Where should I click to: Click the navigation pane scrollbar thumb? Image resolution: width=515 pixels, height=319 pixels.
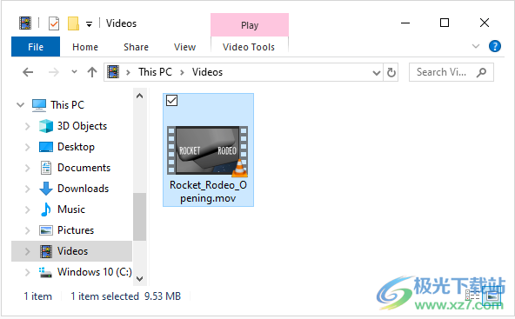click(139, 217)
